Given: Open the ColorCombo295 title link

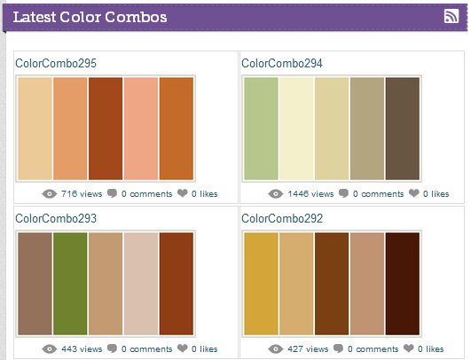Looking at the screenshot, I should point(56,63).
